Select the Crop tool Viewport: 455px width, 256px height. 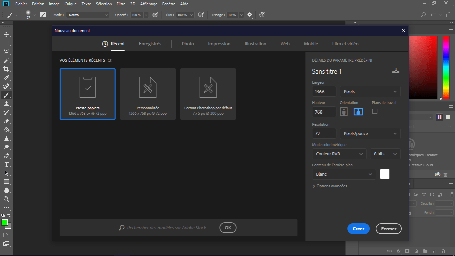6,69
